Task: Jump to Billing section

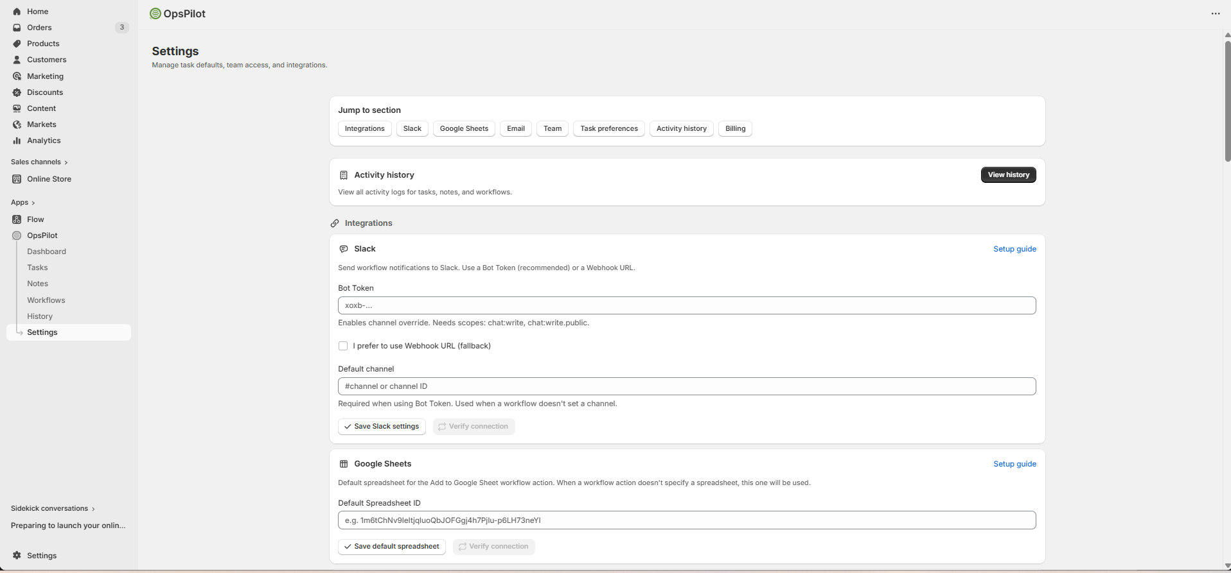Action: point(736,129)
